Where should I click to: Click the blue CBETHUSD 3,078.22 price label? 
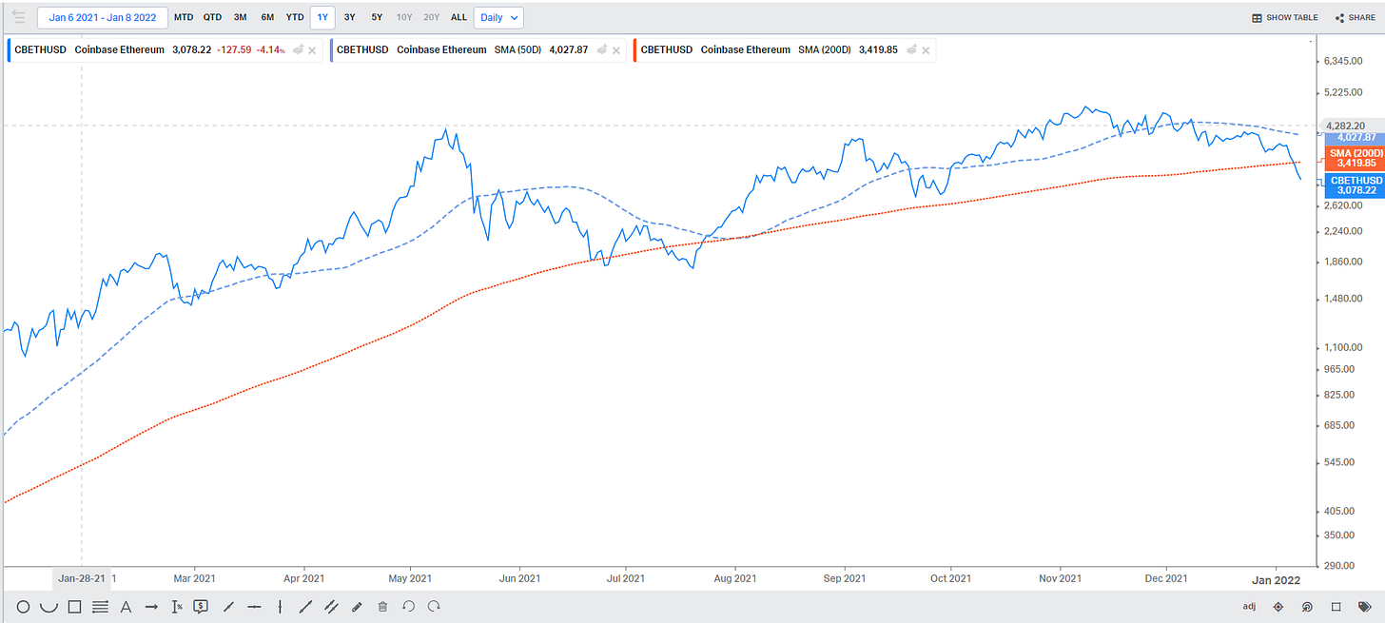point(1356,185)
